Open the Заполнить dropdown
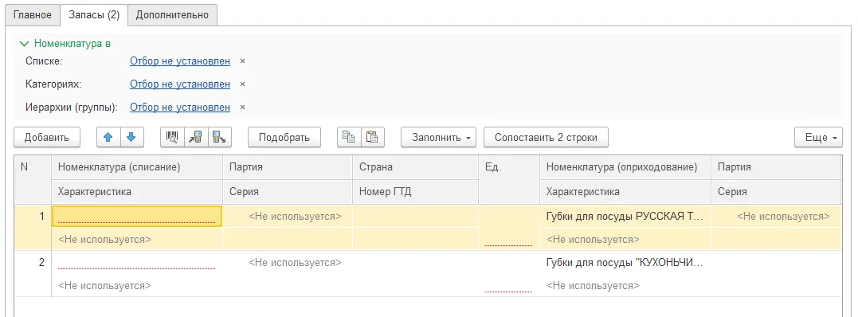 [439, 138]
